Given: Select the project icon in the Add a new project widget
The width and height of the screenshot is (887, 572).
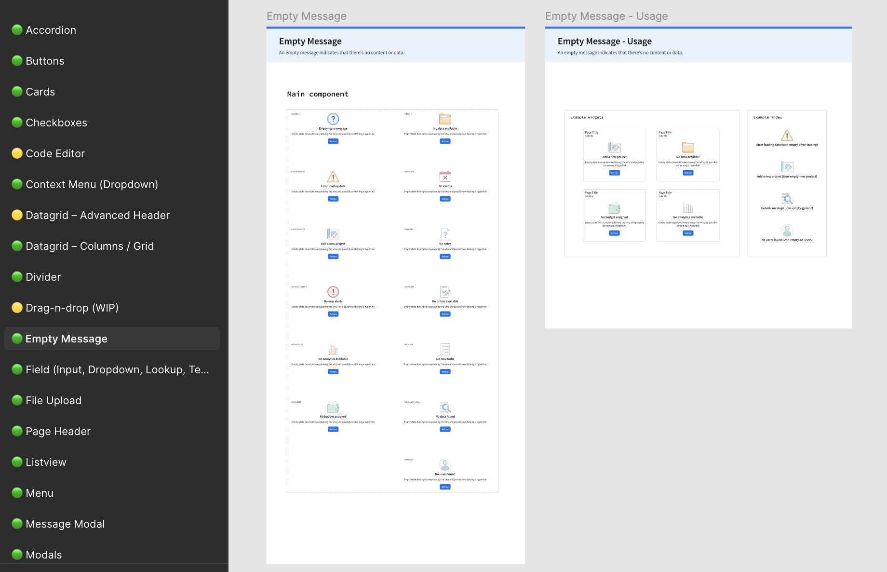Looking at the screenshot, I should click(x=614, y=147).
